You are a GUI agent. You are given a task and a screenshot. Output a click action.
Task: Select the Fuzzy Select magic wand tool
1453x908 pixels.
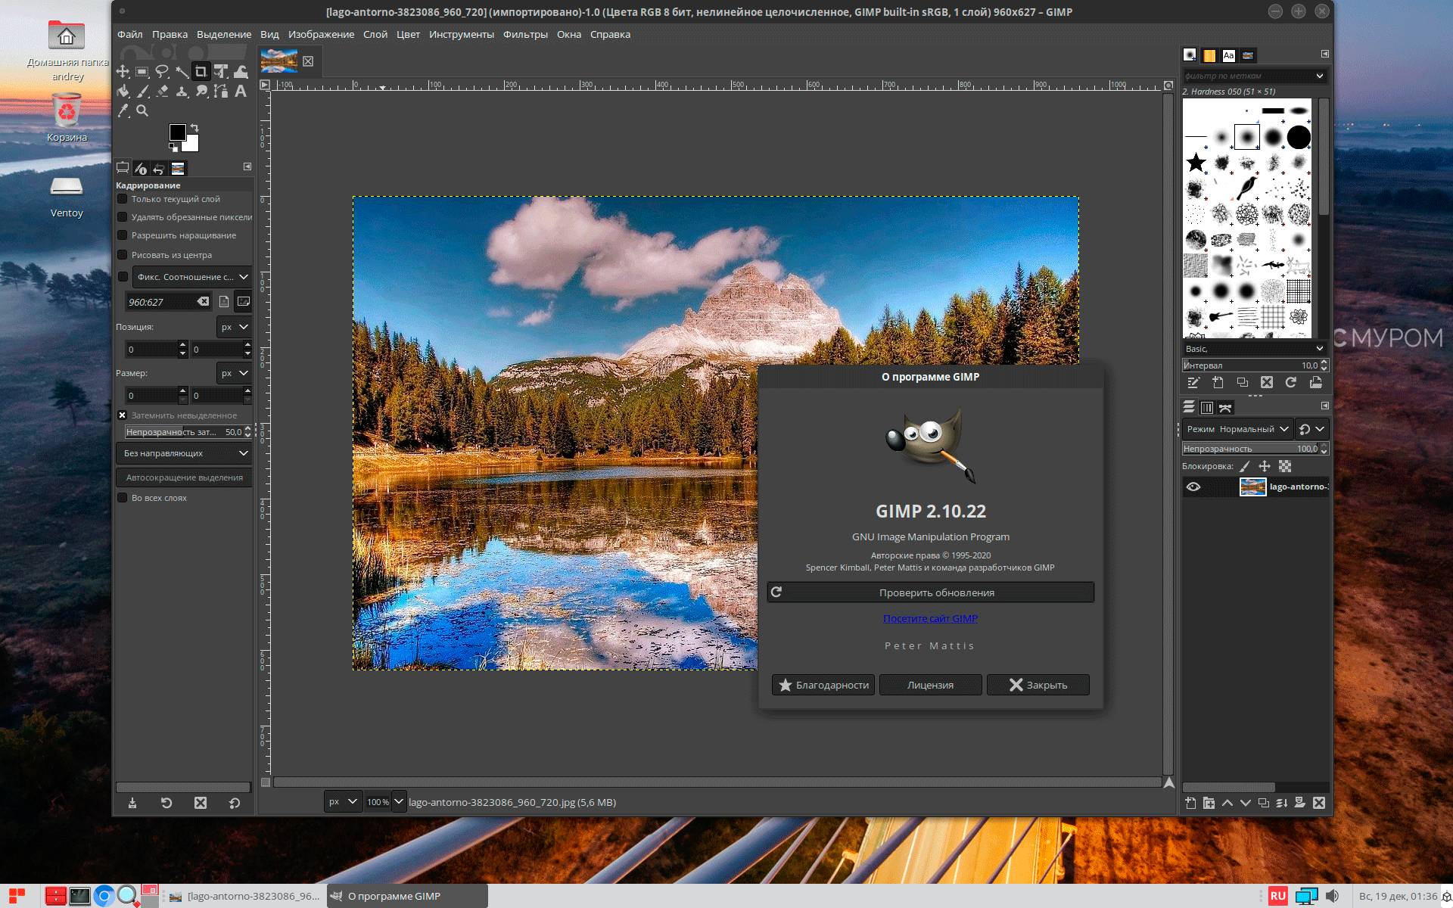[x=182, y=72]
